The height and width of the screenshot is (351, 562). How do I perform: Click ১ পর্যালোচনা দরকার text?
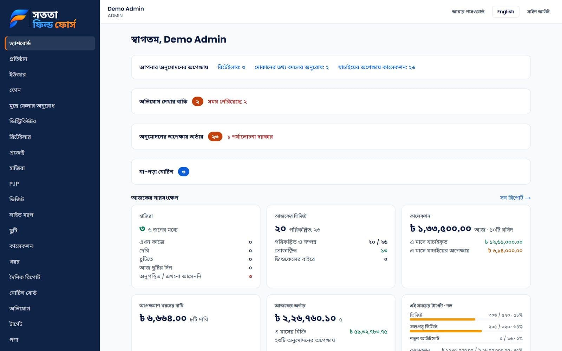pyautogui.click(x=250, y=137)
